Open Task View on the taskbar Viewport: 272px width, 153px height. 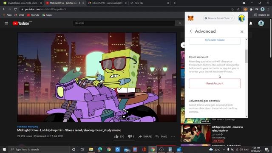tap(82, 149)
